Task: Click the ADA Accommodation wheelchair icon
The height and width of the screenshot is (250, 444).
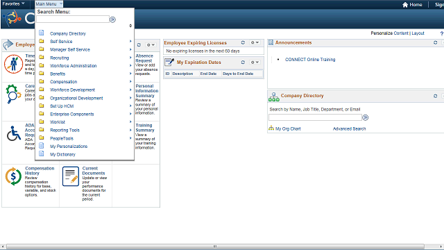Action: pyautogui.click(x=14, y=133)
